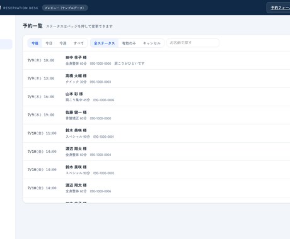
Task: Click phone number 090-1000-0004
Action: [100, 155]
